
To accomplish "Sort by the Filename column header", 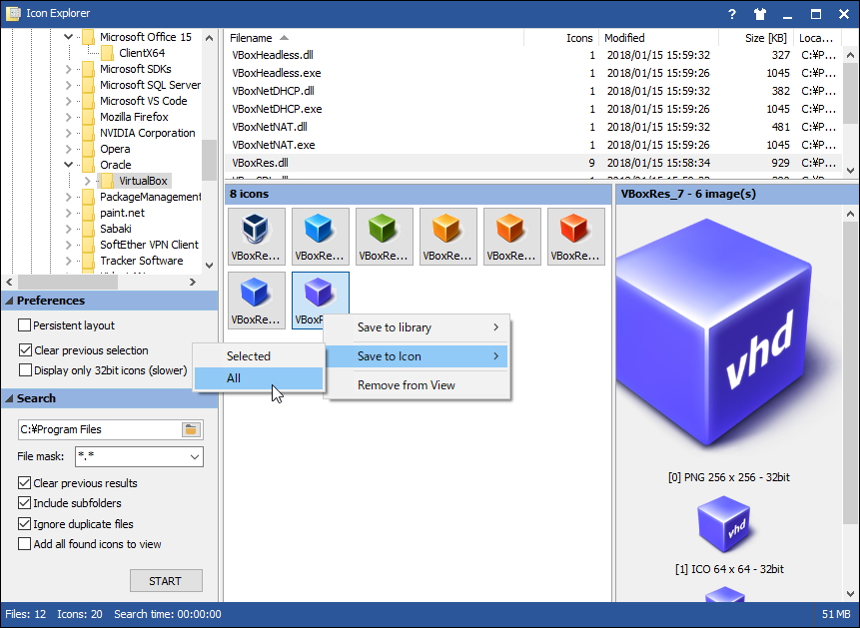I will point(374,38).
